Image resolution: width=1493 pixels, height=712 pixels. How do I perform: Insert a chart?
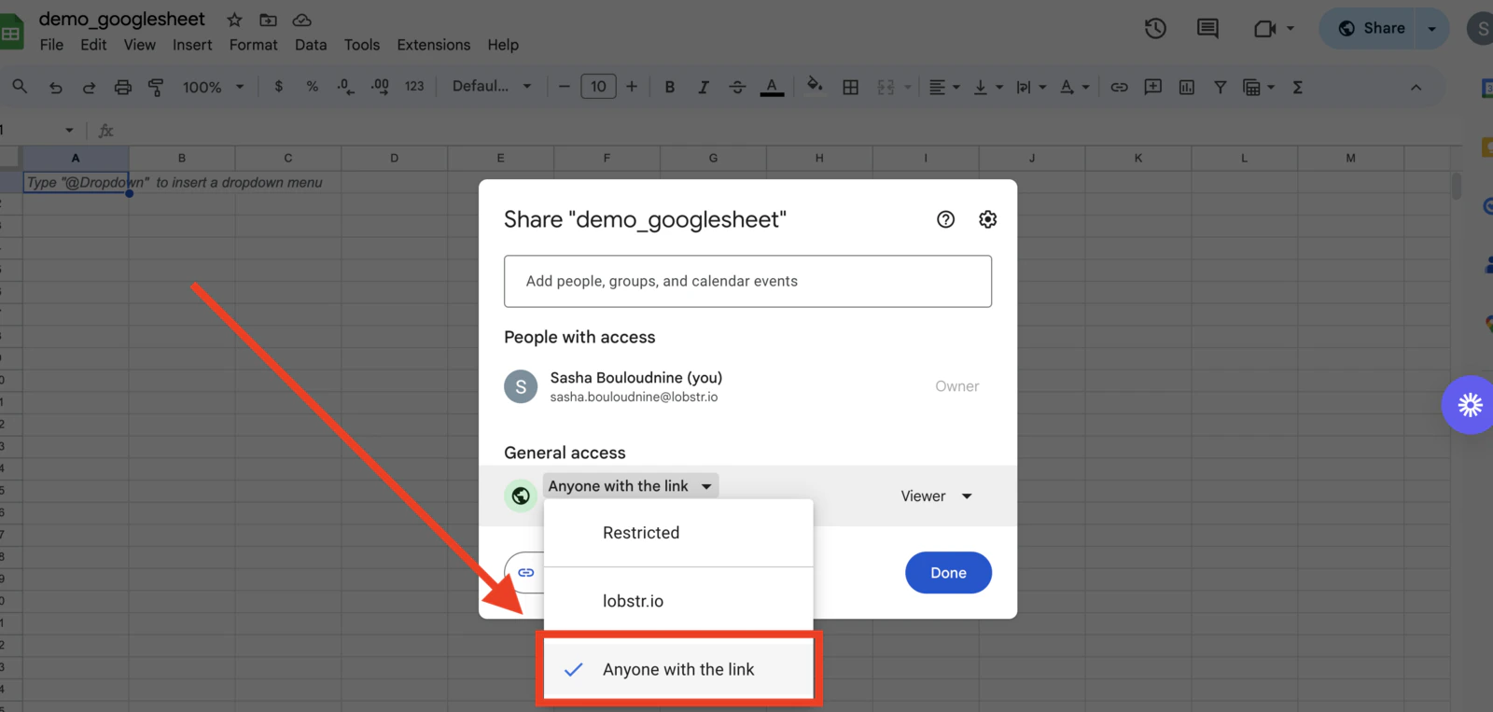click(x=1187, y=87)
